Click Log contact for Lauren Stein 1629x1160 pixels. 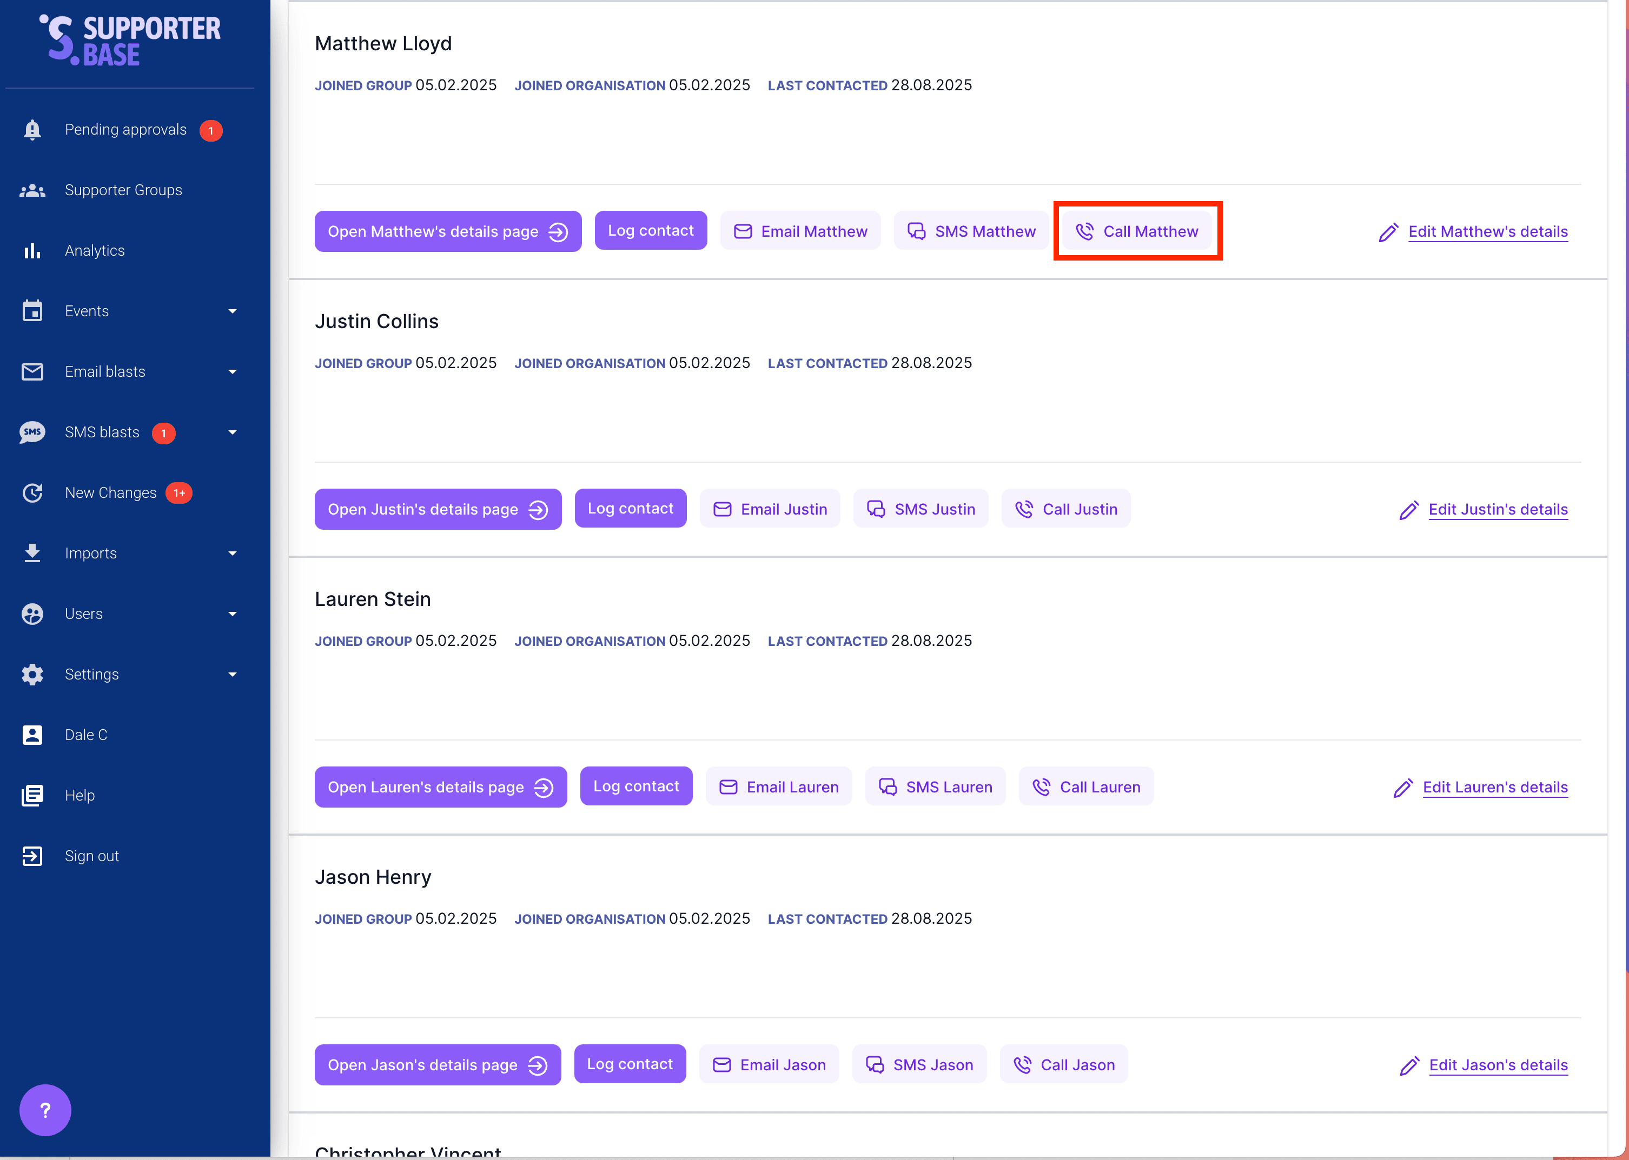pos(636,786)
